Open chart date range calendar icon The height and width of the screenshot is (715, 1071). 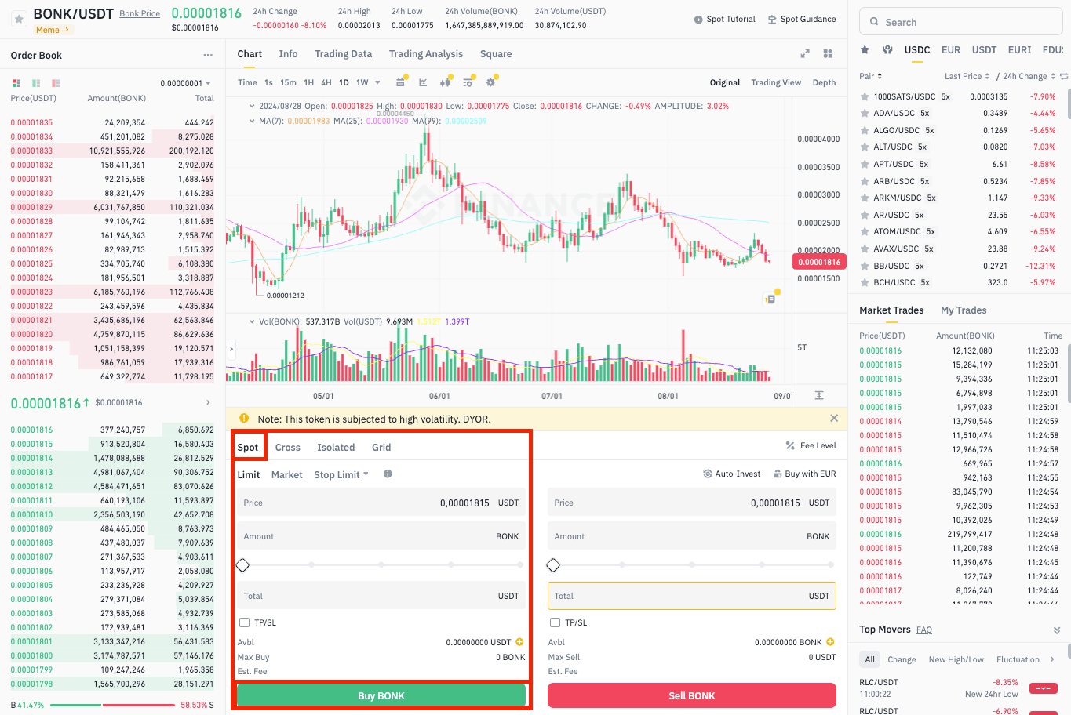click(x=401, y=82)
